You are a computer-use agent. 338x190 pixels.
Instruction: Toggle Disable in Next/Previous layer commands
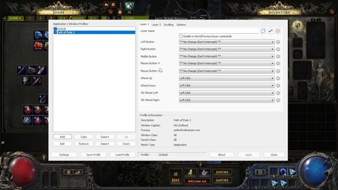tap(181, 36)
